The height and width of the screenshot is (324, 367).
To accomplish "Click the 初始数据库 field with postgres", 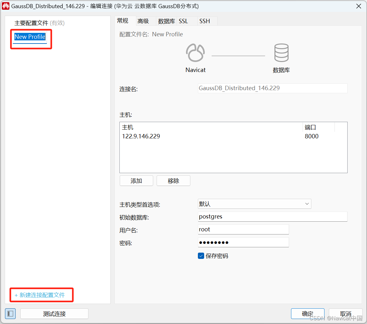I will (x=273, y=217).
